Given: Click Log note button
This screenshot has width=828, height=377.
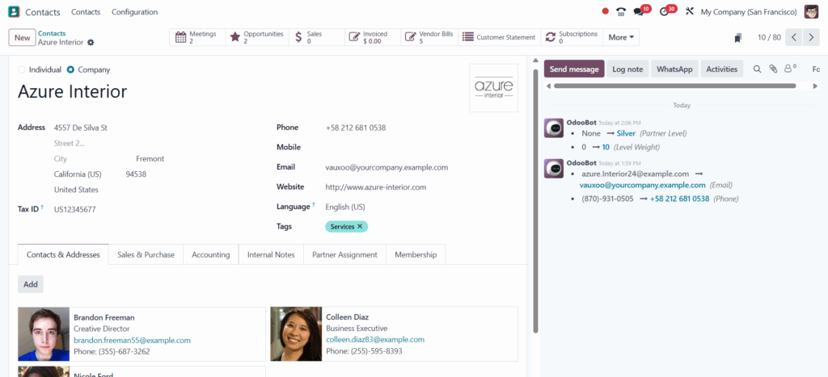Looking at the screenshot, I should click(627, 69).
